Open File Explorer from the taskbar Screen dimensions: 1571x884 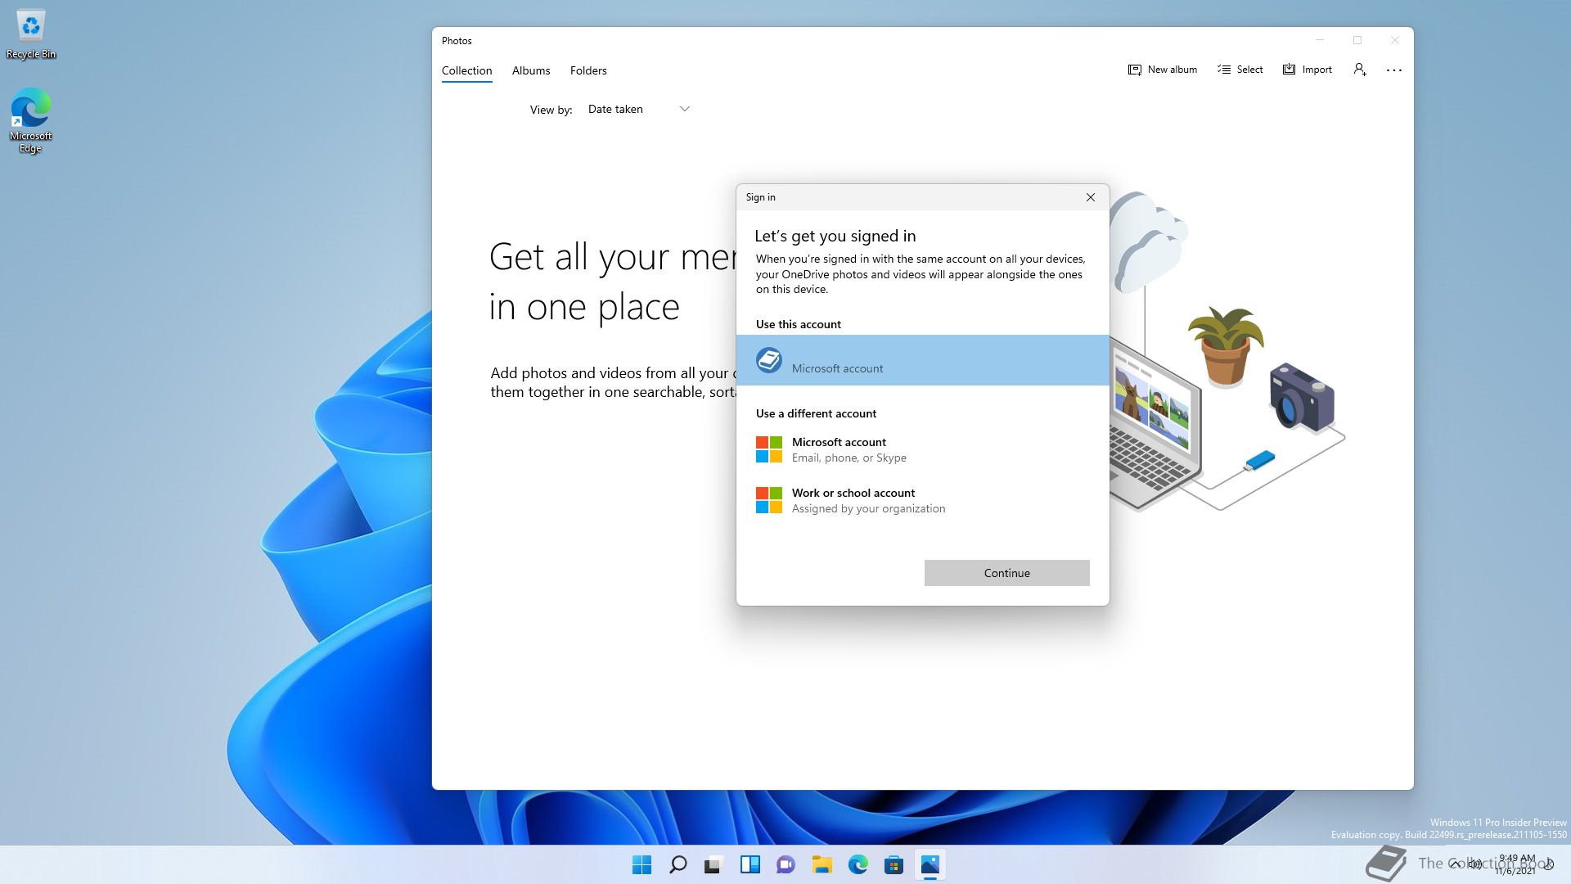(x=822, y=864)
